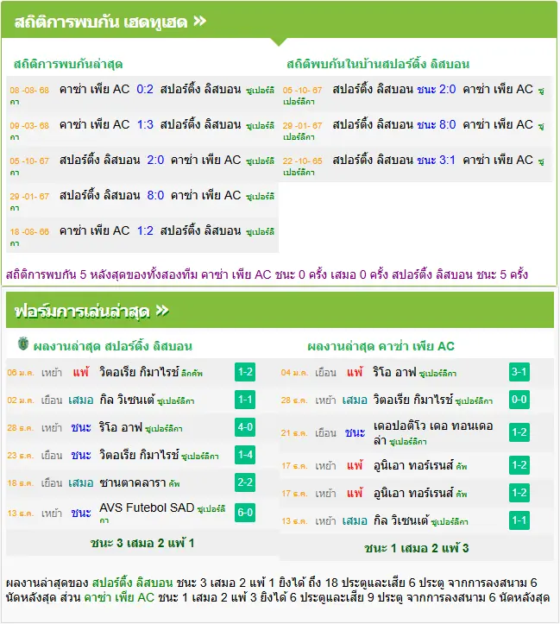560x624 pixels.
Task: Click the 1-1 score badge against กิล วิเซนเต้ on 13 ธ.ค.
Action: tap(519, 520)
